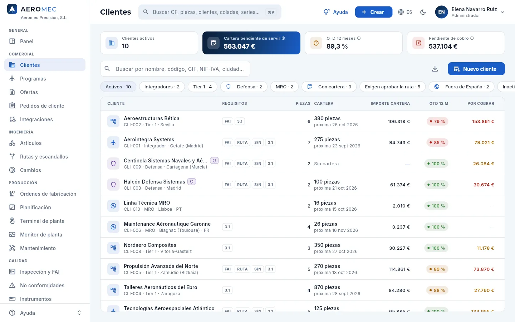
Task: Sort by the OTD 12 M column header
Action: pos(438,104)
